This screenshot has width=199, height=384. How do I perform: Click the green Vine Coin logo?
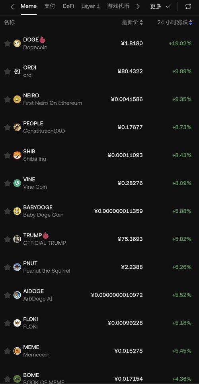pos(17,183)
